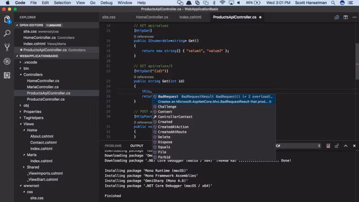Open the Go menu
This screenshot has width=359, height=202.
tap(92, 3)
